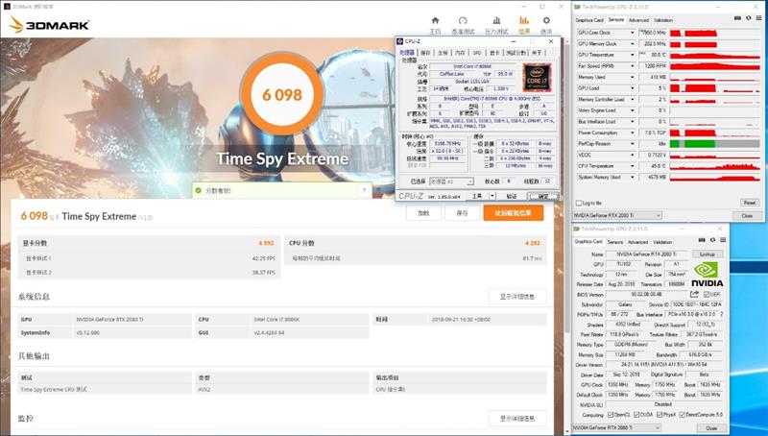Click 显示详细信息 next to 系统信息
768x436 pixels.
point(517,297)
